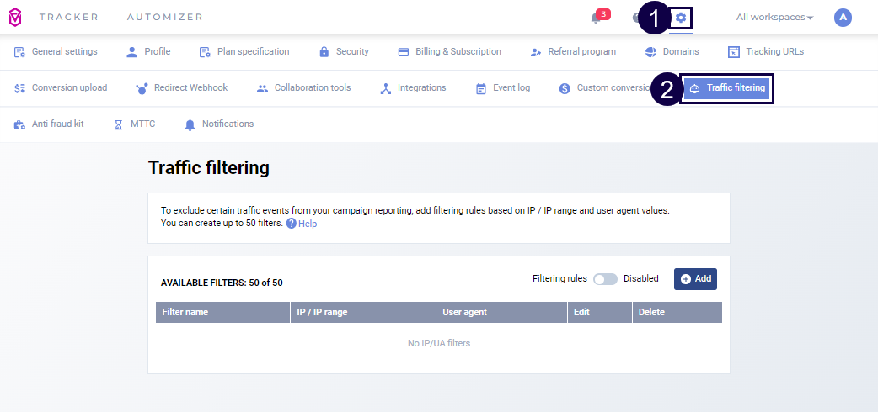This screenshot has width=878, height=412.
Task: Switch to the AUTOMIZER section
Action: (x=164, y=18)
